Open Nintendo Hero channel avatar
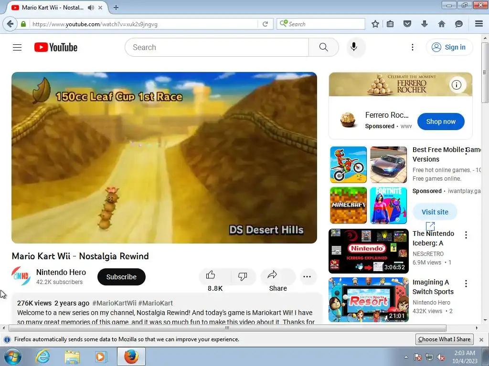This screenshot has height=366, width=489. 21,276
